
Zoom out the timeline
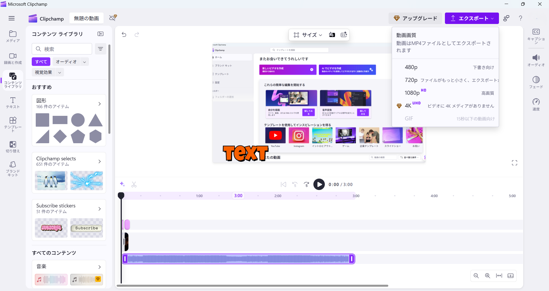(x=476, y=276)
